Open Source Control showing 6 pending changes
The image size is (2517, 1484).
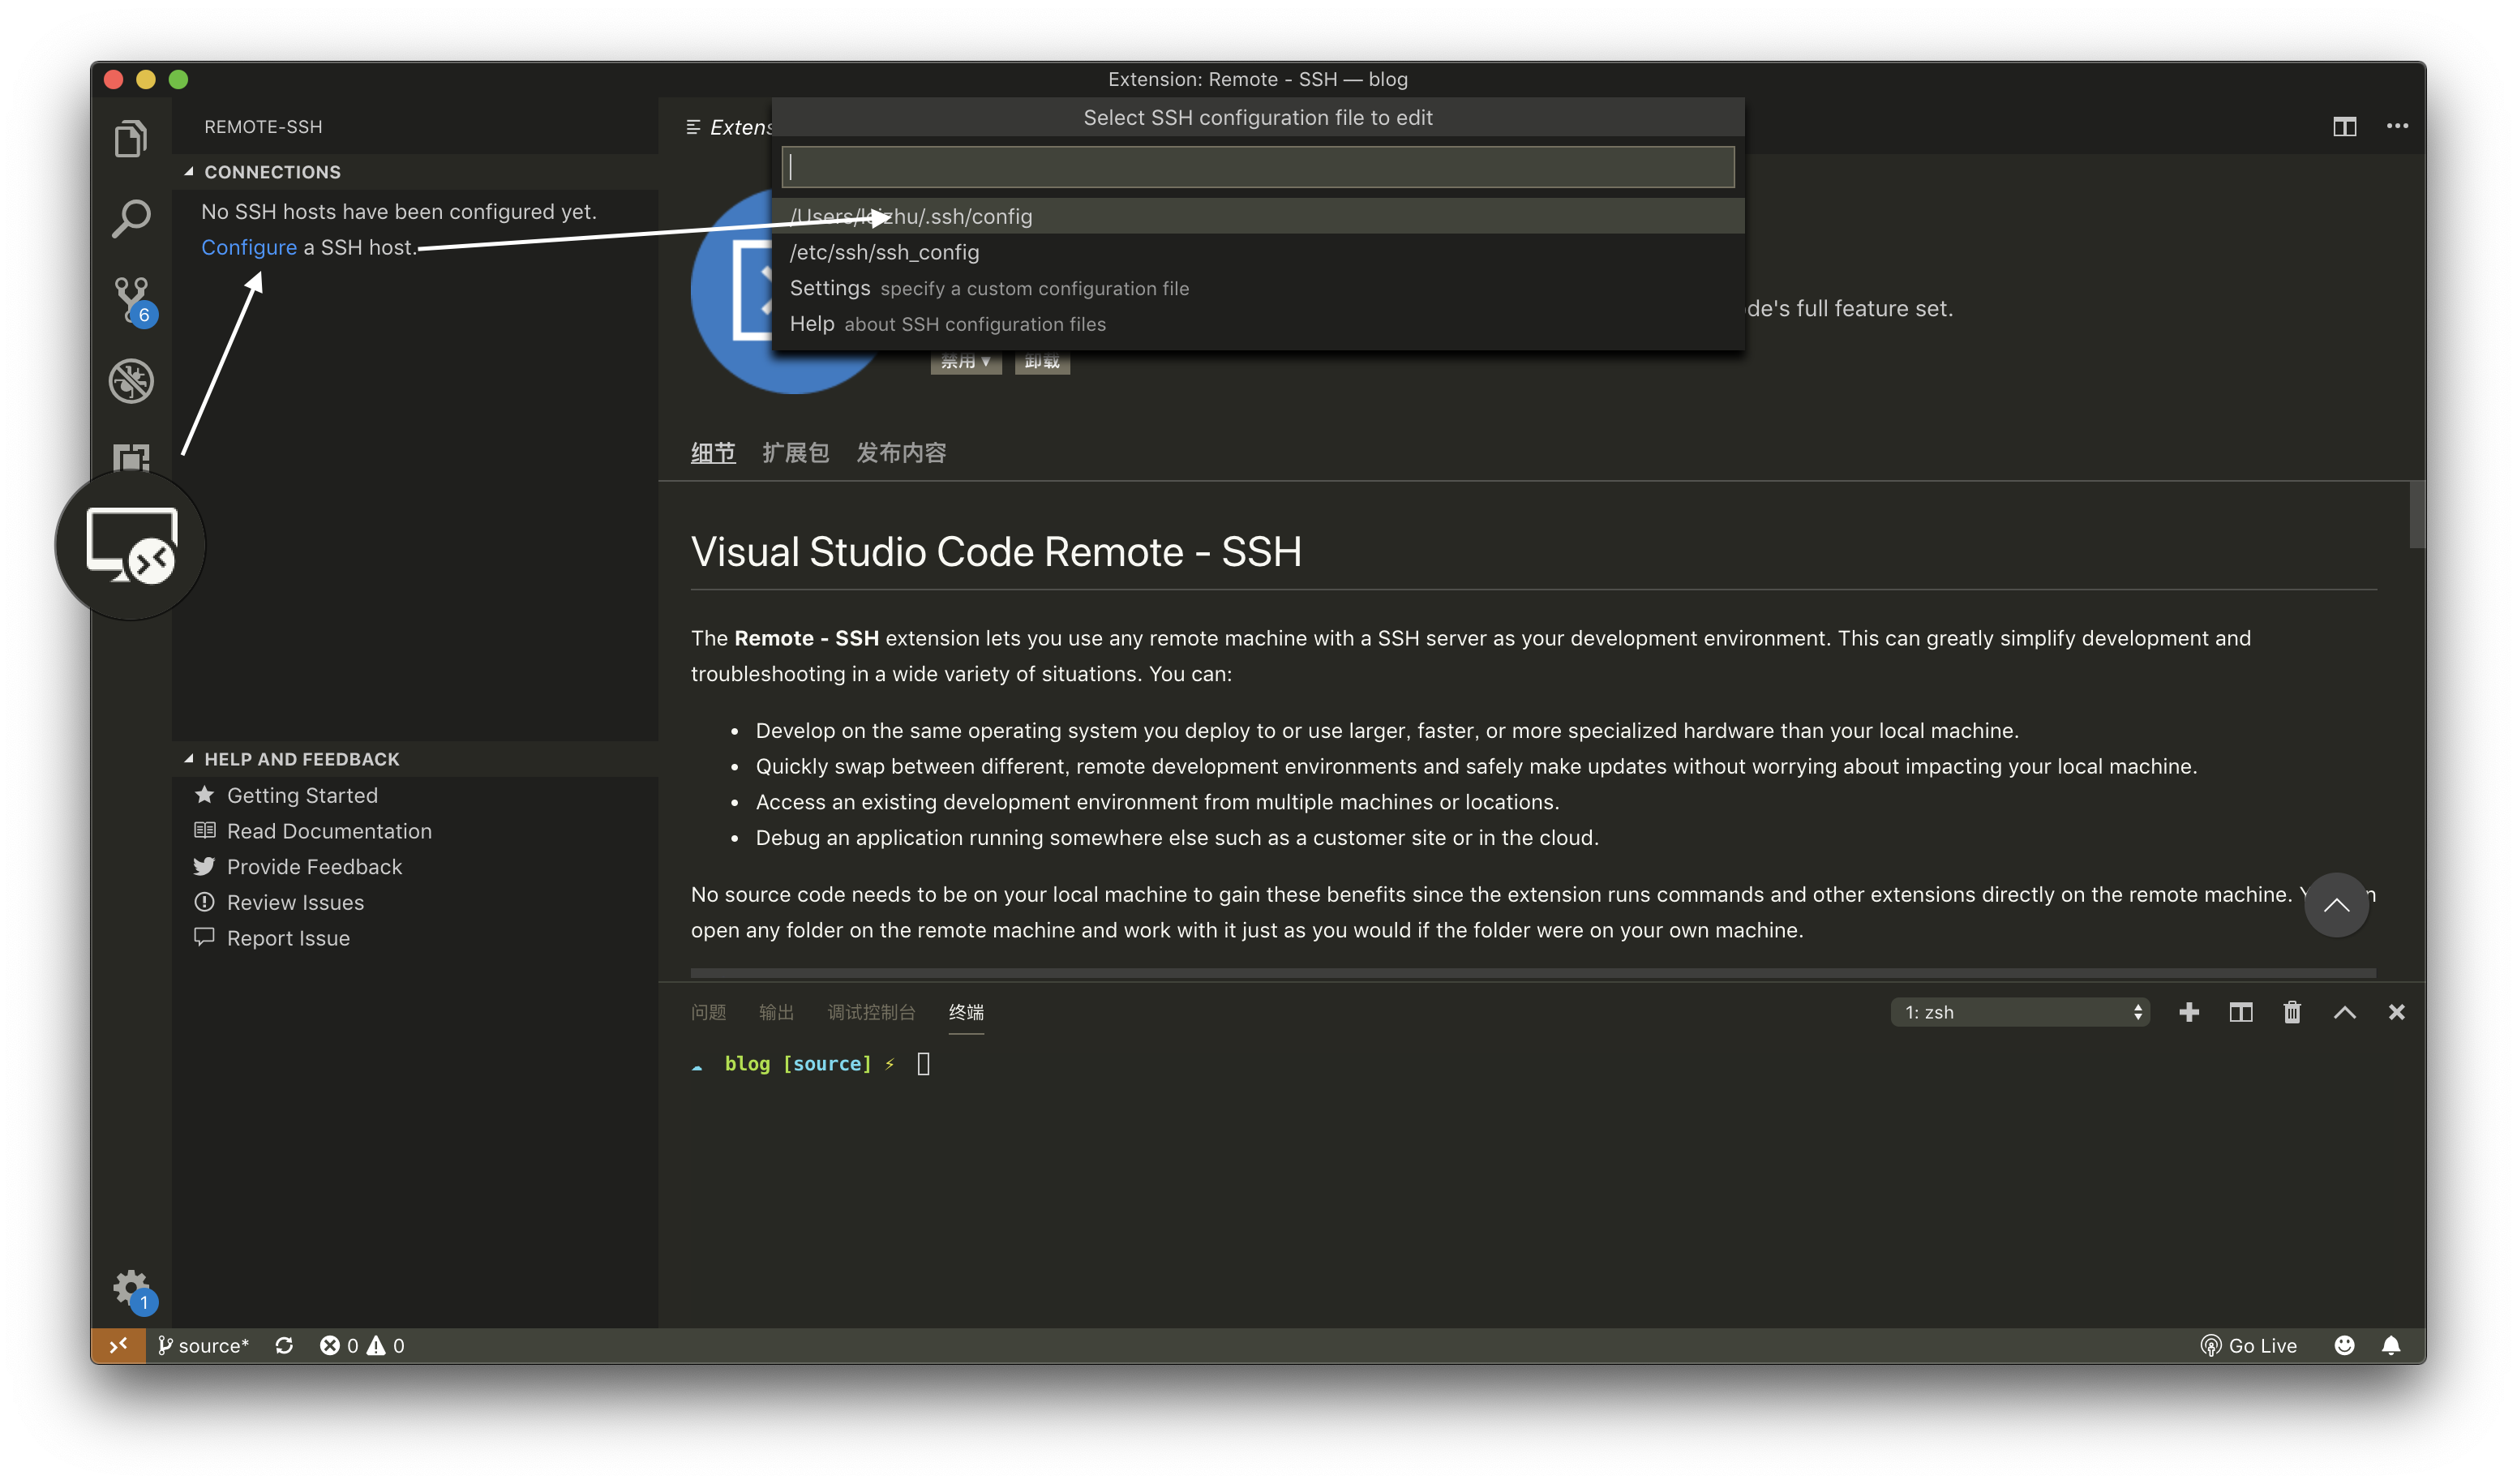[x=130, y=298]
